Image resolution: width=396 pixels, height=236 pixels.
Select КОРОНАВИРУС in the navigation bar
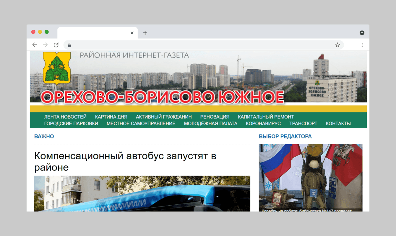pyautogui.click(x=263, y=123)
